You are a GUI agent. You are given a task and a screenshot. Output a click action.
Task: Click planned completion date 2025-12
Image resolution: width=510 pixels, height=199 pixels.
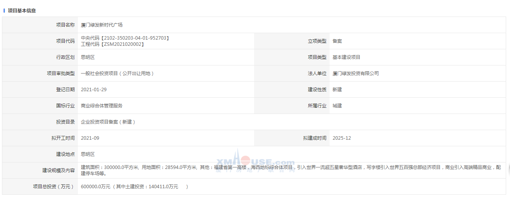coord(342,138)
